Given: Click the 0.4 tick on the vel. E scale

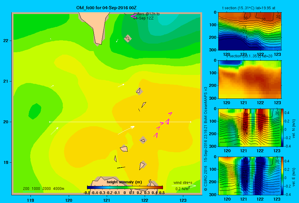Looking at the screenshot, I should point(287,161).
